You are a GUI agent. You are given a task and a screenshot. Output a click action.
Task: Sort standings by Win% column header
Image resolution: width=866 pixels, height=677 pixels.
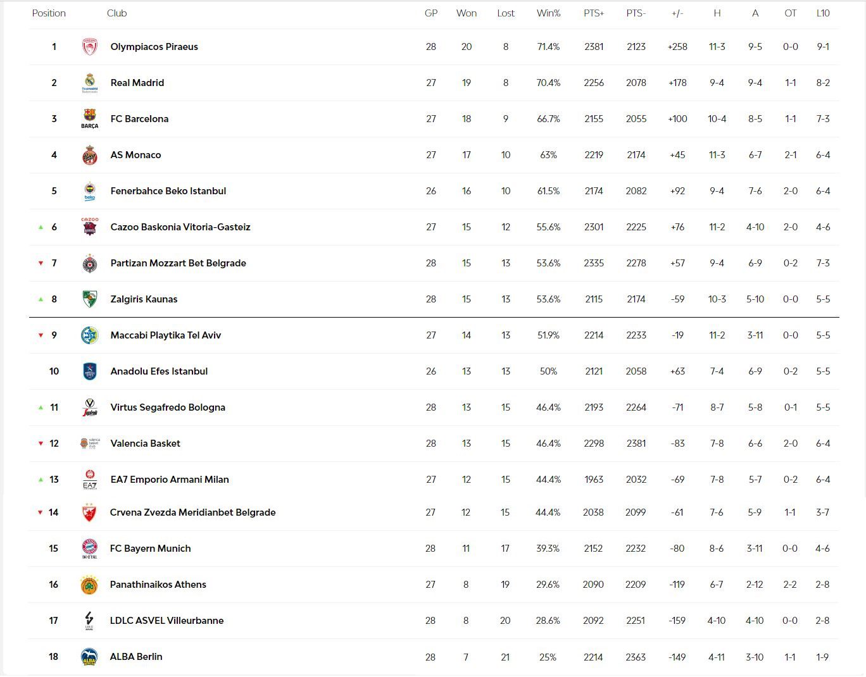pos(548,13)
